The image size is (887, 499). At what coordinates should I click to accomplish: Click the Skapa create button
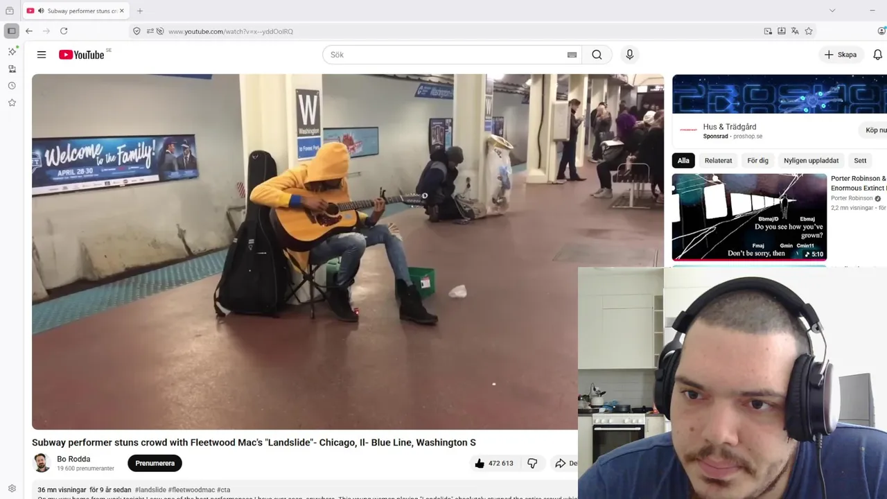[x=841, y=55]
